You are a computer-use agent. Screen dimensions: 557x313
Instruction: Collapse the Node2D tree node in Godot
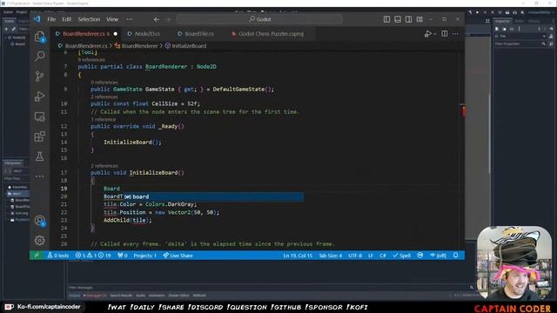click(5, 37)
